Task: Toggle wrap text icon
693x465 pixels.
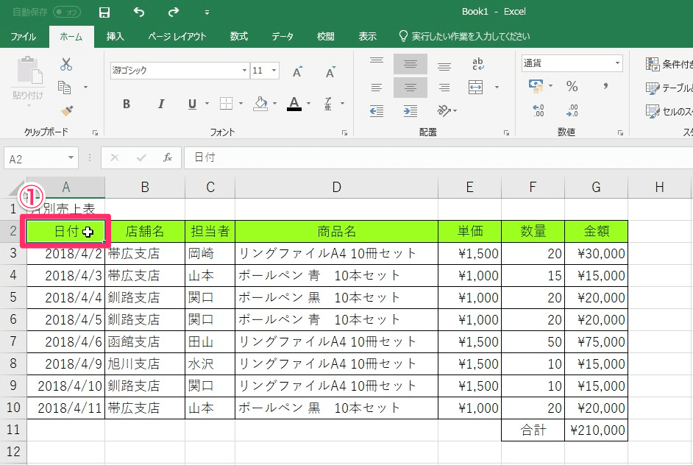Action: (477, 65)
